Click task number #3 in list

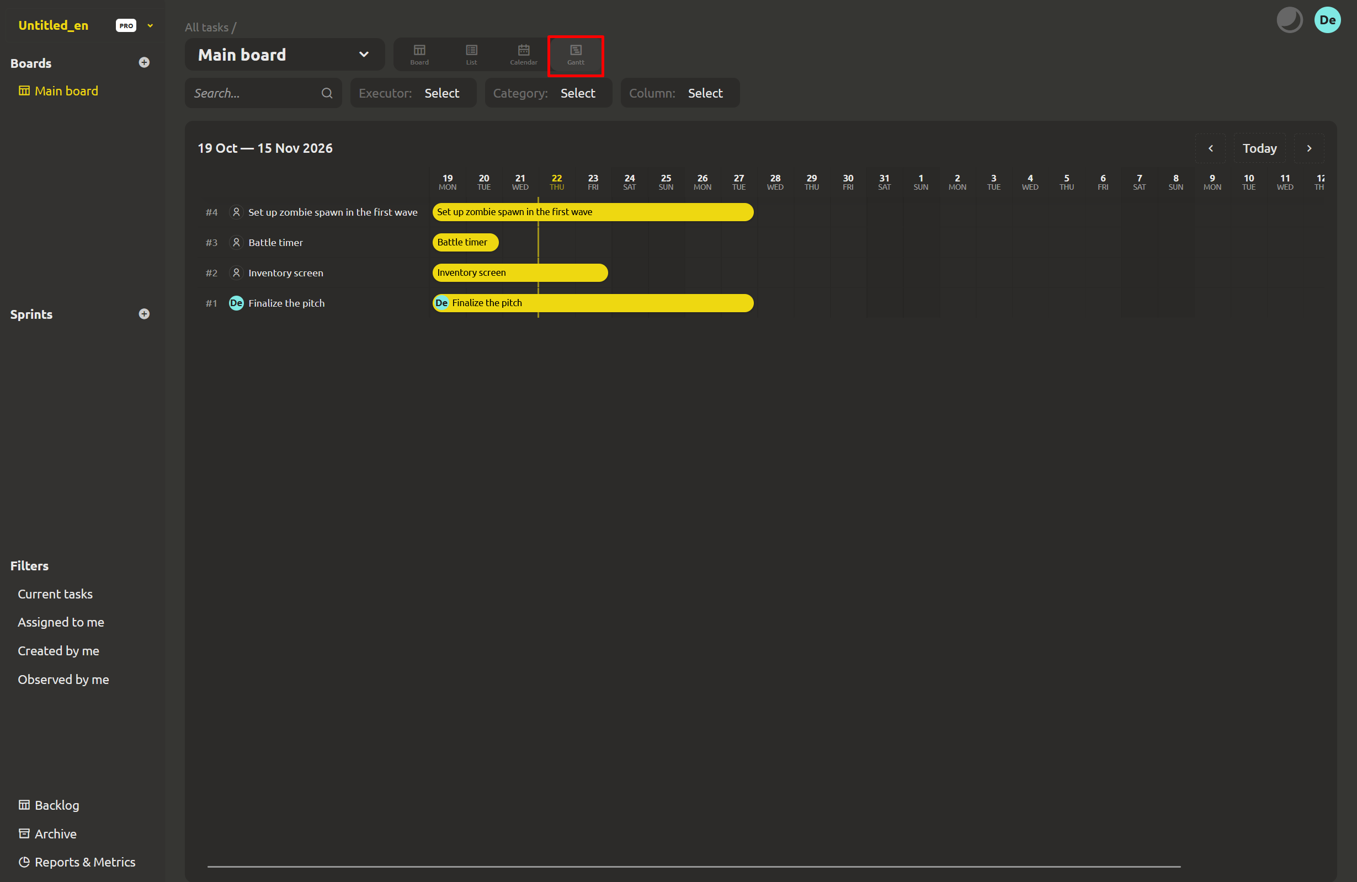pos(211,243)
